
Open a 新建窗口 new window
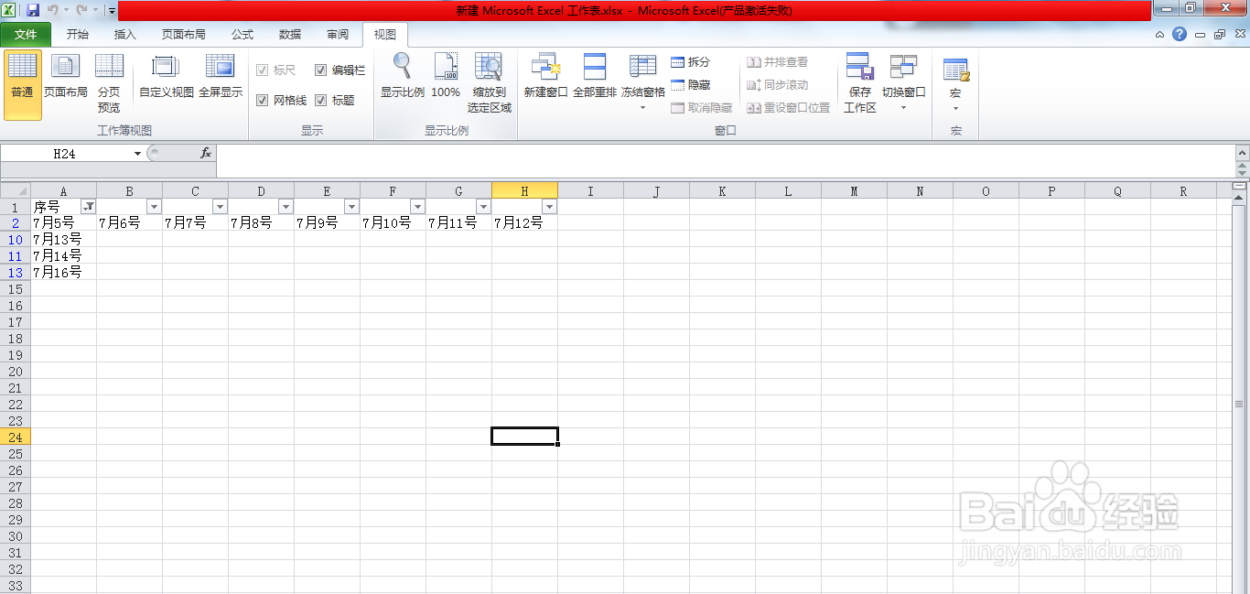(545, 77)
